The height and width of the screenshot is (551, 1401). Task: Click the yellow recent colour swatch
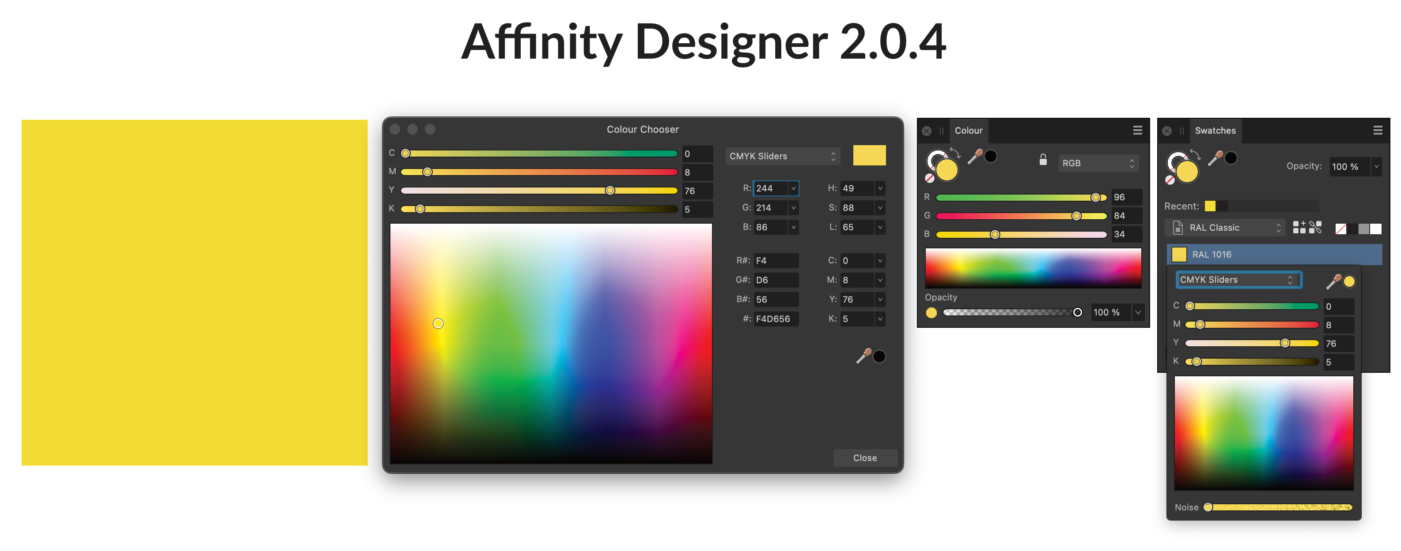[x=1210, y=206]
